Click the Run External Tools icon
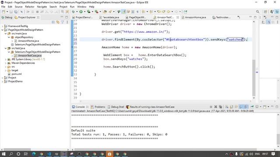Viewport: 280px width, 157px height. 96,12
